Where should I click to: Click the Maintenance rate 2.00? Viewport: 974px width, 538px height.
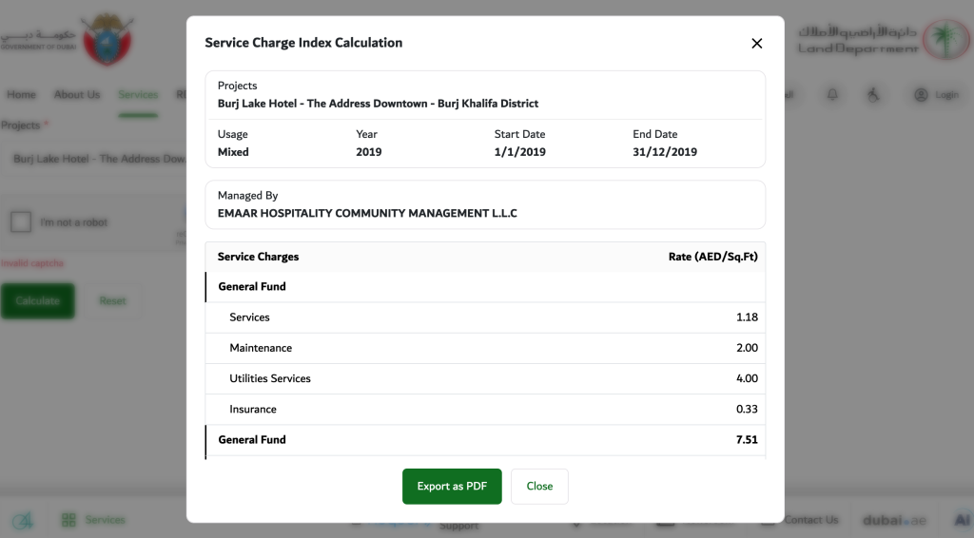(x=747, y=348)
